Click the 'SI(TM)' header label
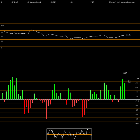Image resolution: width=140 pixels, height=140 pixels. (53, 2)
